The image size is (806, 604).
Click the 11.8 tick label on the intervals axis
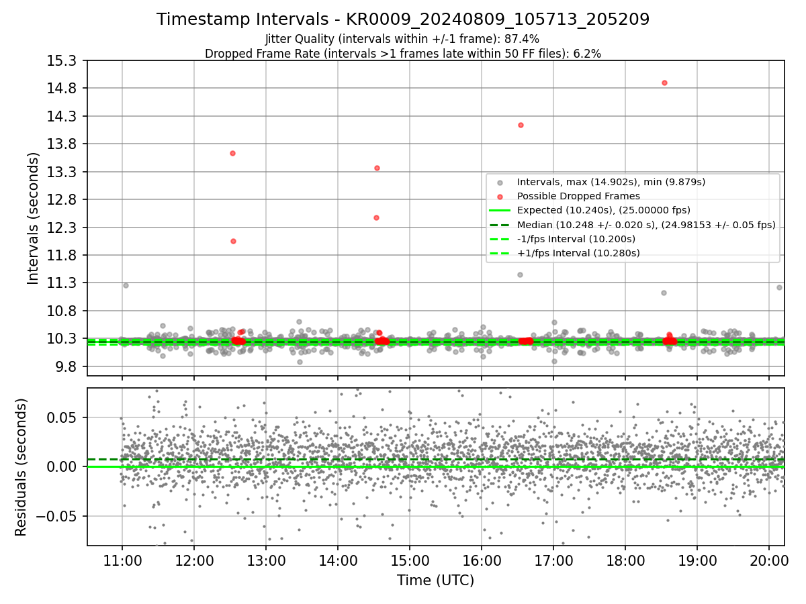click(x=63, y=256)
